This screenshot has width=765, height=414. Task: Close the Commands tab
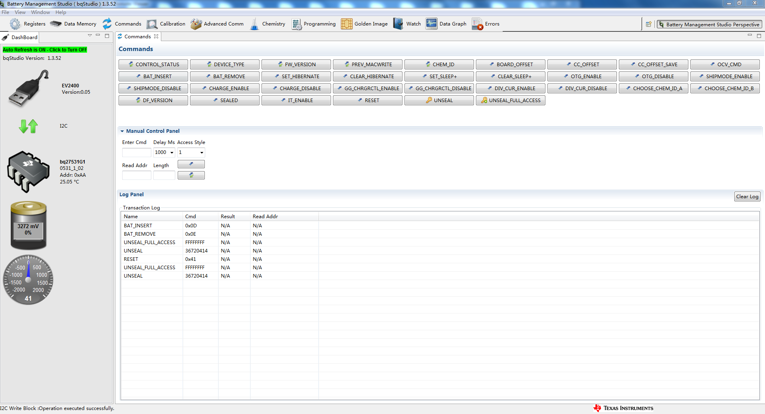click(x=156, y=36)
